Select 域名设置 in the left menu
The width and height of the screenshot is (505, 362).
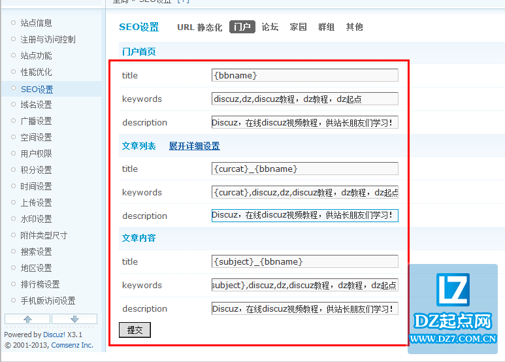click(36, 105)
